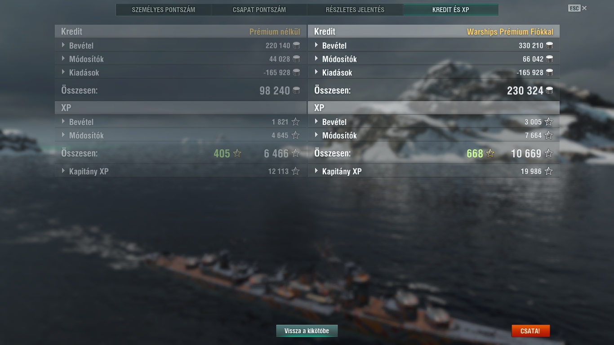
Task: Open the Részletes Jelentés tab
Action: point(355,9)
